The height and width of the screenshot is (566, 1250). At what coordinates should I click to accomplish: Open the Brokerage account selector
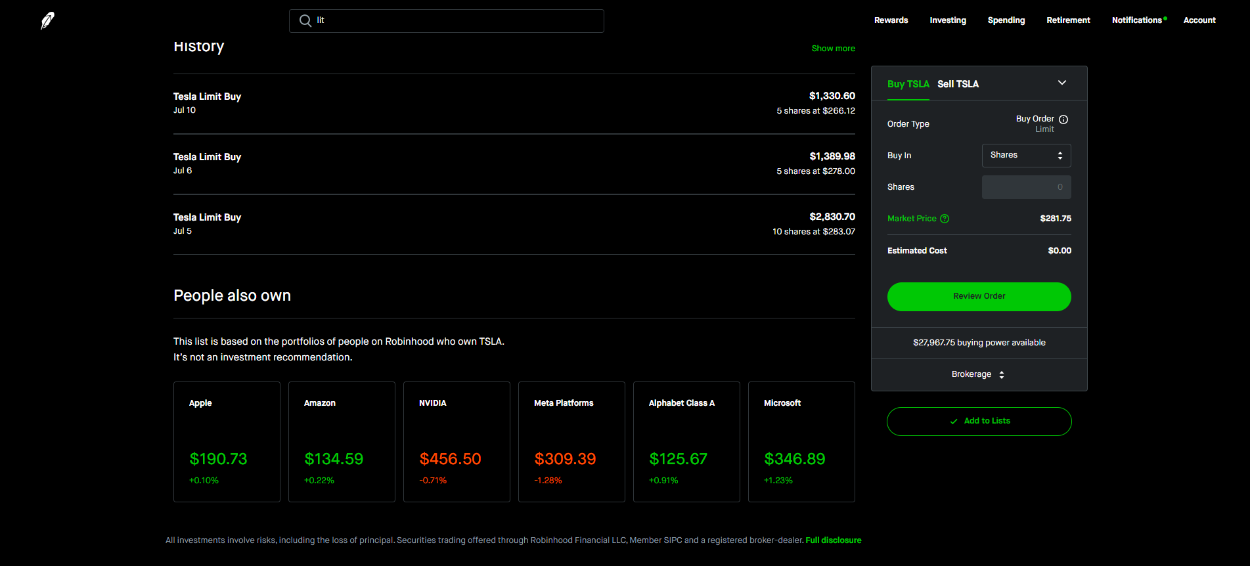pyautogui.click(x=979, y=374)
